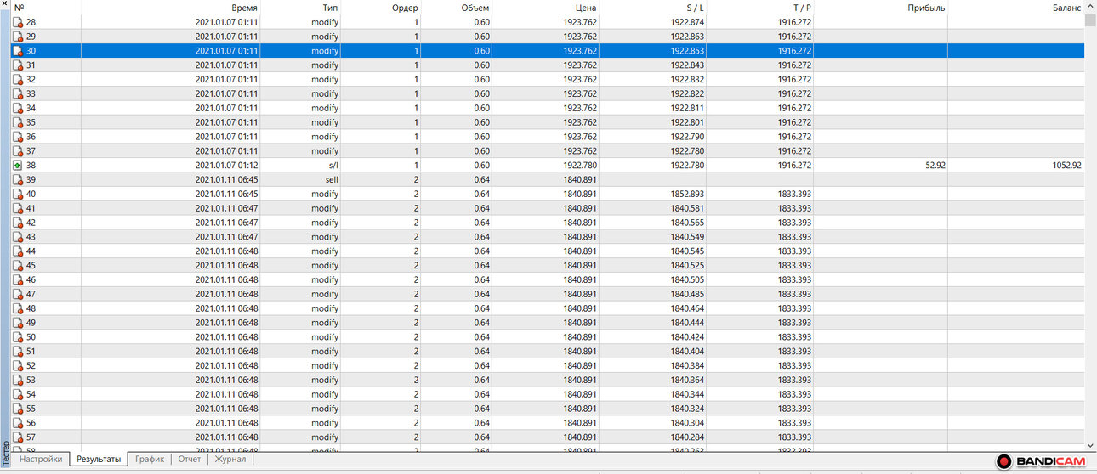Click time 2021.01.07 01:12 in row 38
This screenshot has width=1097, height=474.
(x=226, y=166)
